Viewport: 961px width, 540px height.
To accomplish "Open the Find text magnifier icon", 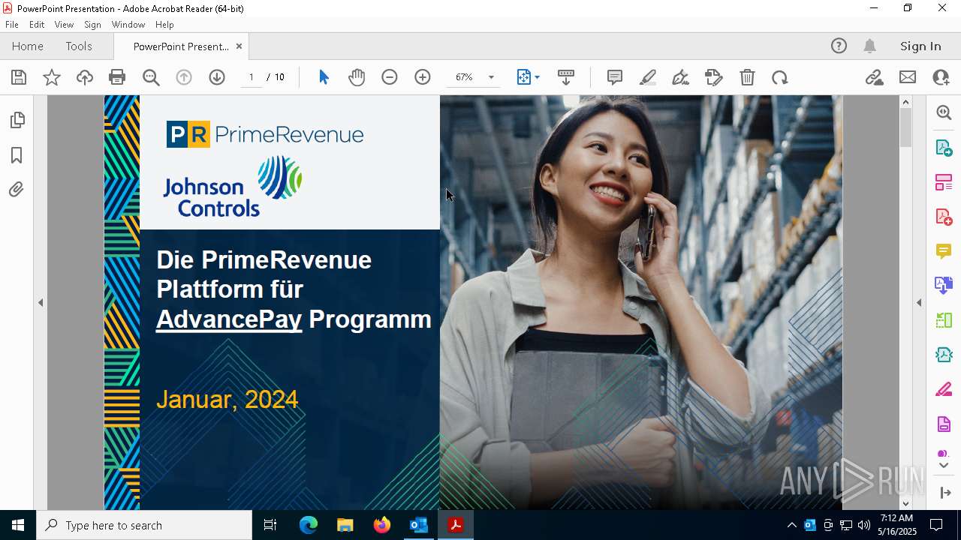I will 151,77.
